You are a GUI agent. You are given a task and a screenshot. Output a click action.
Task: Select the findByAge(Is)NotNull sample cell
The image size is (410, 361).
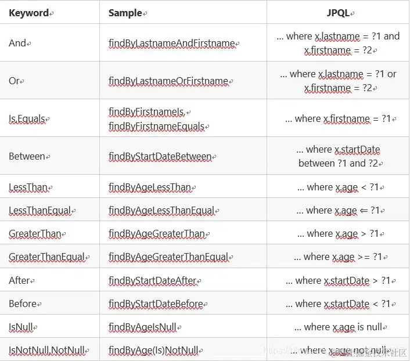(x=153, y=350)
